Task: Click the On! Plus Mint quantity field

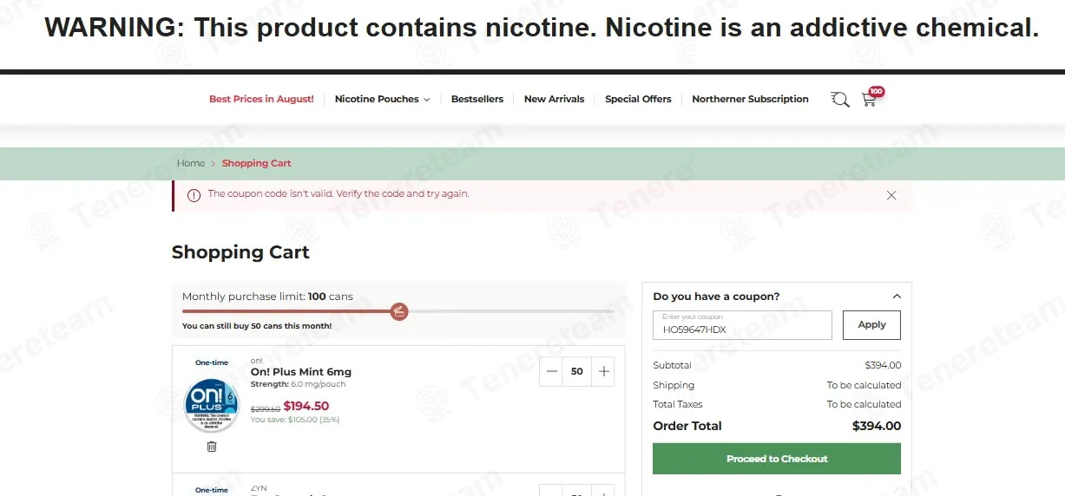Action: [577, 371]
